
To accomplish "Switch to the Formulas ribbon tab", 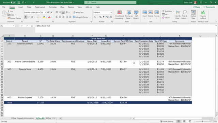I will 53,7.
